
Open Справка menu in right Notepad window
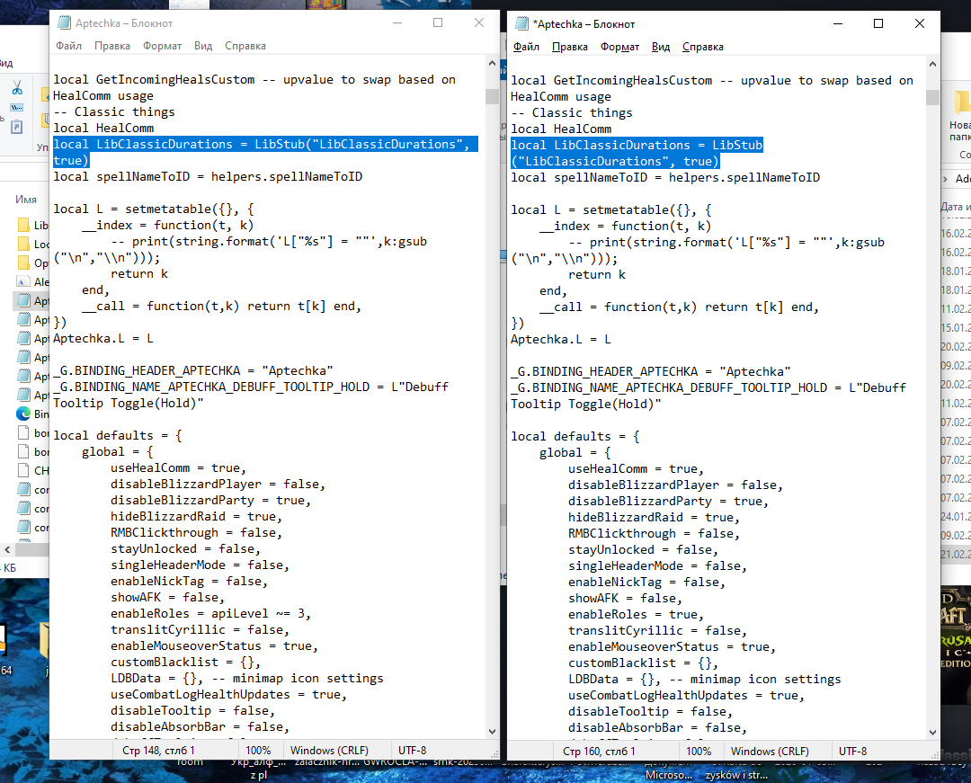tap(703, 47)
